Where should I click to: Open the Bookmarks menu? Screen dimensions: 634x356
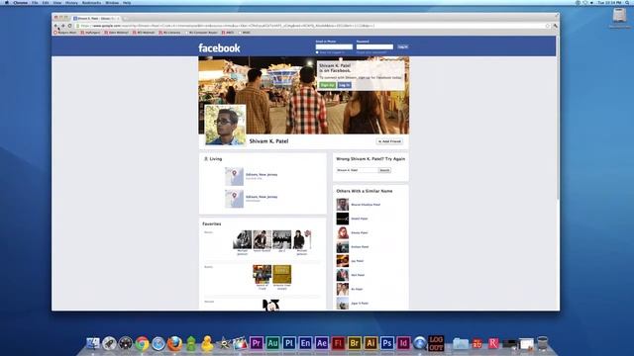click(91, 2)
